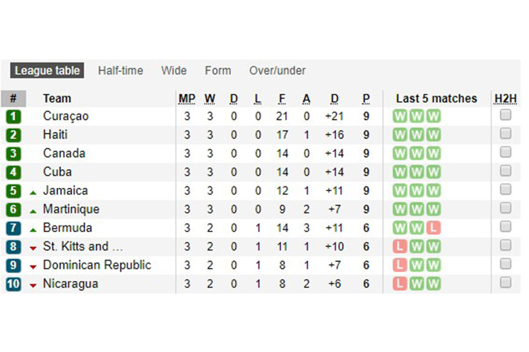Click Jamaica's green up arrow indicator
This screenshot has height=352, width=529.
pyautogui.click(x=33, y=193)
